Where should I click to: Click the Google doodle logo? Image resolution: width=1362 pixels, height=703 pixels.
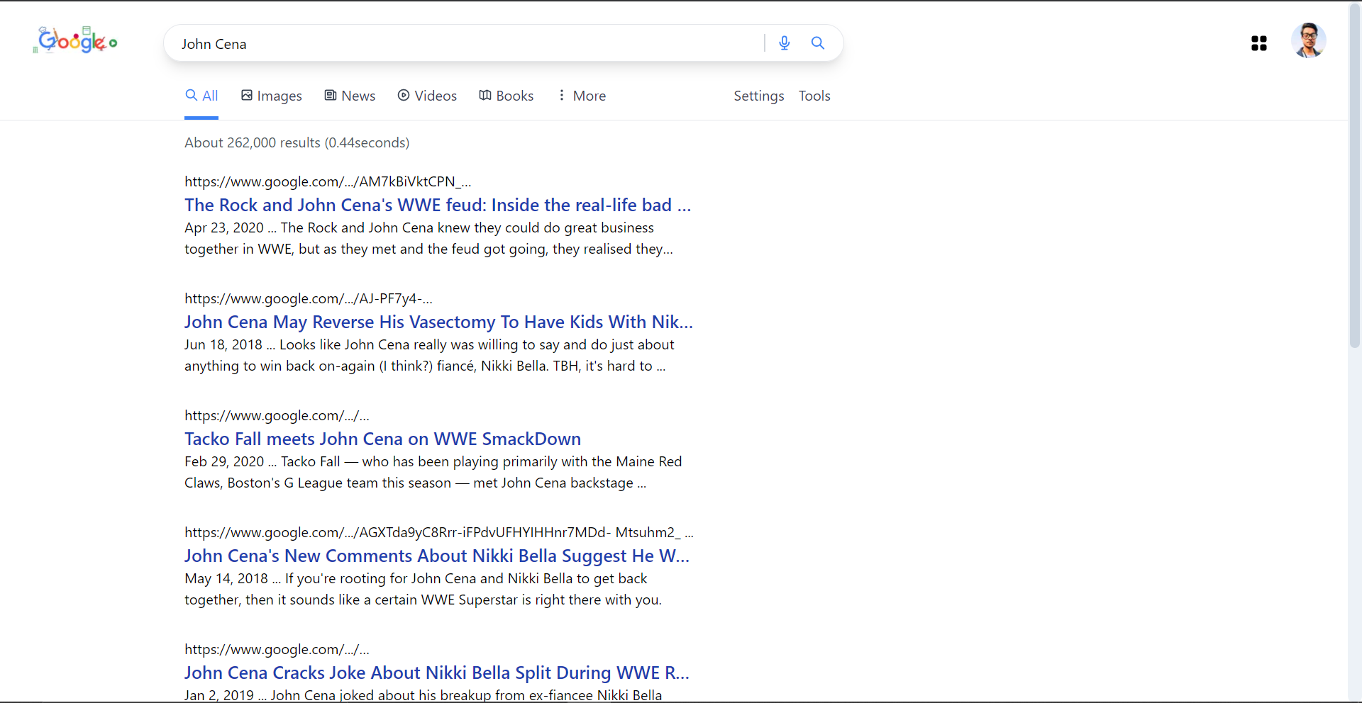coord(75,41)
